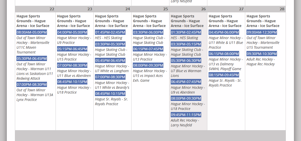Viewport: 301px width, 141px height.
Task: View U11 Blue vs Aberdeen game
Action: [x=74, y=73]
